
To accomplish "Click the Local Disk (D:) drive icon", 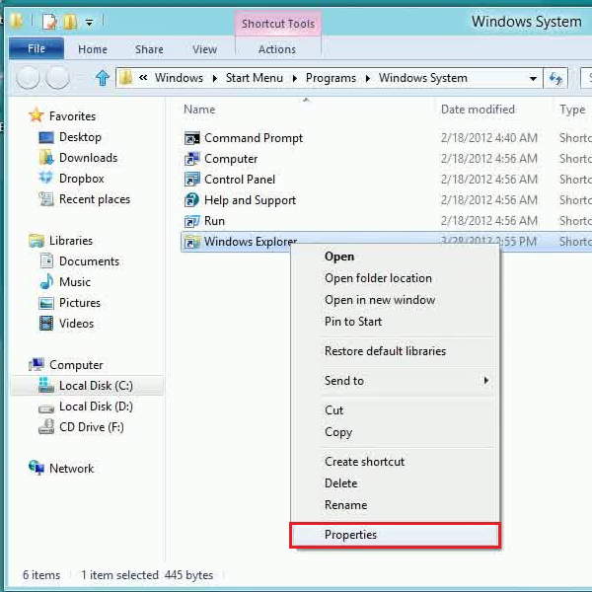I will (x=46, y=408).
